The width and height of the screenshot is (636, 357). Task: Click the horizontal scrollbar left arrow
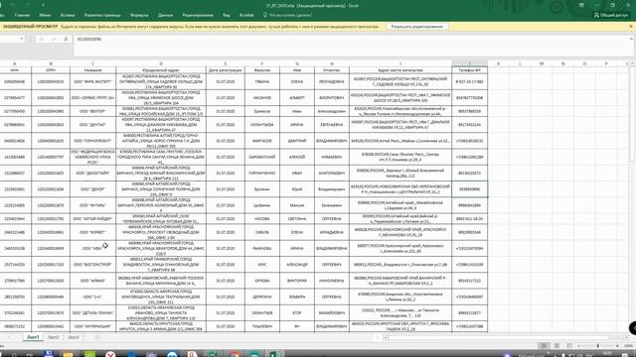click(x=386, y=337)
